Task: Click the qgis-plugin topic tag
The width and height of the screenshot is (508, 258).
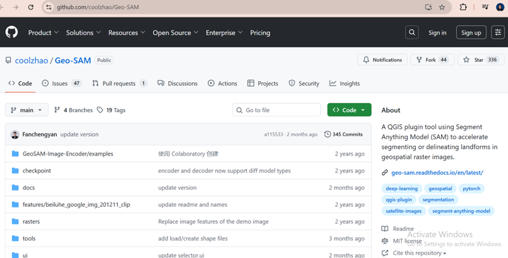Action: pos(399,200)
